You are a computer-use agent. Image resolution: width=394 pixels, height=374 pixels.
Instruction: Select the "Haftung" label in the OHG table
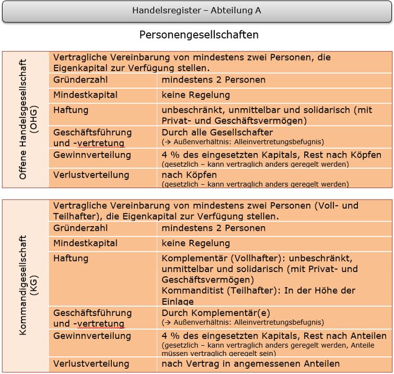[71, 110]
